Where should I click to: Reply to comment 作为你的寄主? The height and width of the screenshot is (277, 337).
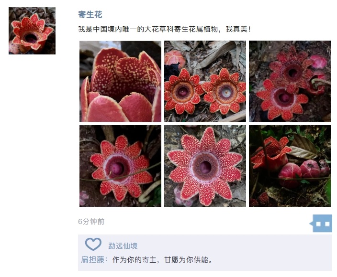click(x=163, y=260)
